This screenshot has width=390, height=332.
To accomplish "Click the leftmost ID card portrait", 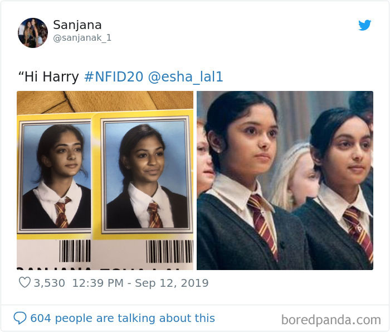I will coord(56,176).
